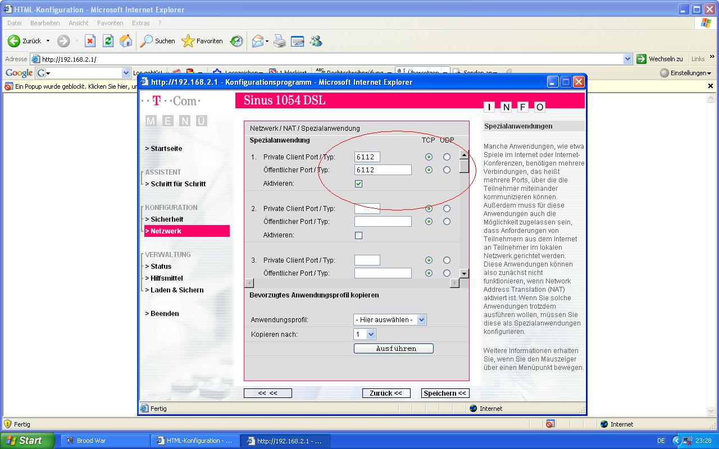The height and width of the screenshot is (449, 719).
Task: Open the Kopieren nach dropdown
Action: point(365,335)
